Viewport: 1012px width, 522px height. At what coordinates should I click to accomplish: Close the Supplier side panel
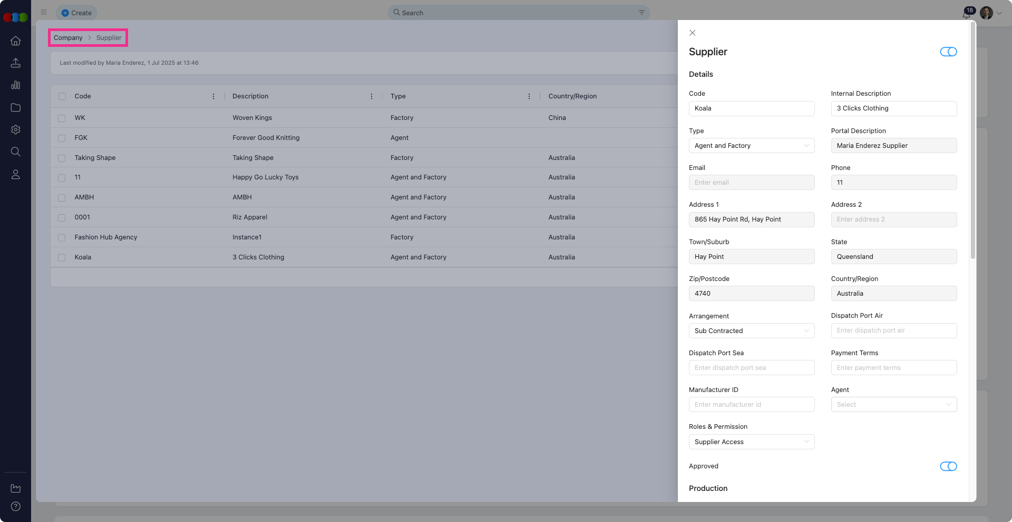click(693, 33)
